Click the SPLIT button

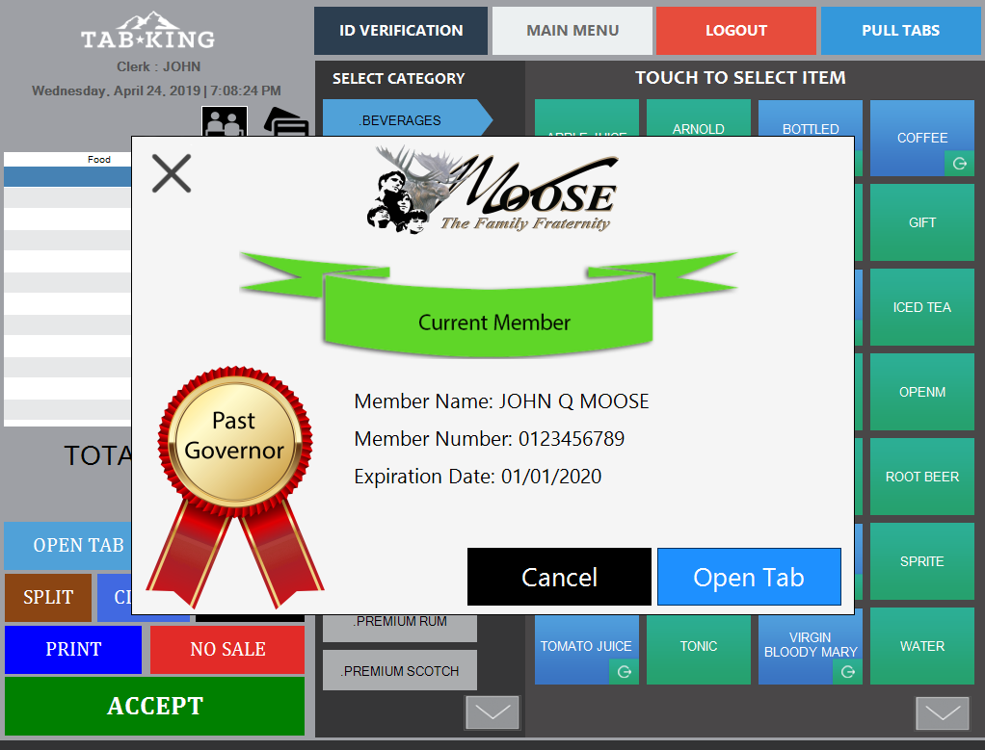tap(48, 597)
